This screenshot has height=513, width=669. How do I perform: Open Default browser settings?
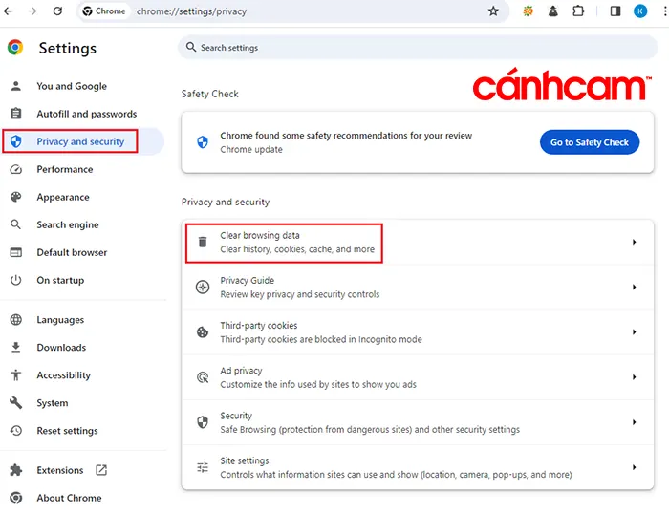click(x=72, y=252)
